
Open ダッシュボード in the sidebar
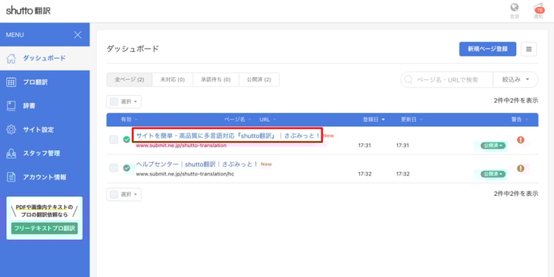coord(45,59)
